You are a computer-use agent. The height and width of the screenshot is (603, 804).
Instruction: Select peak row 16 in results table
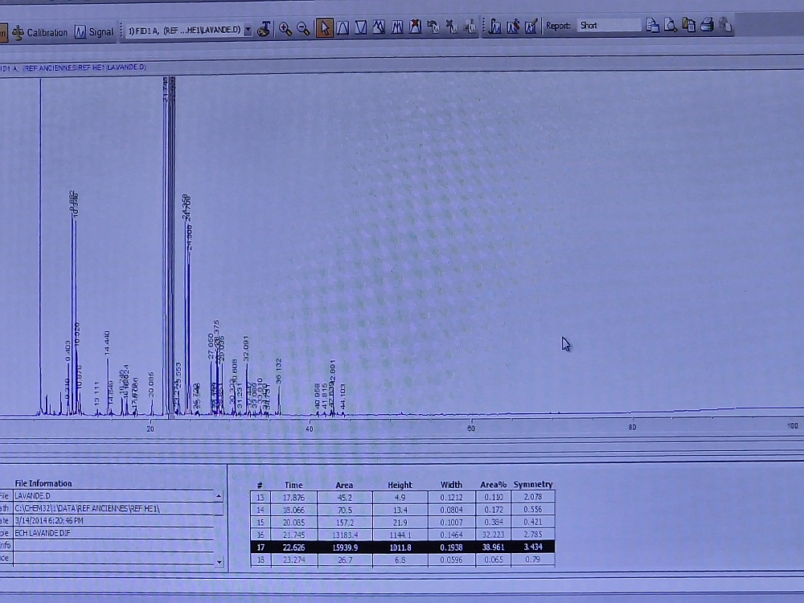pos(402,535)
